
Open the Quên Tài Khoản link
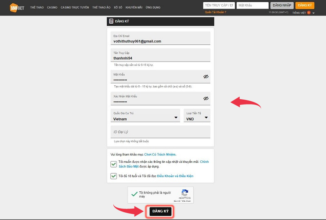216,12
